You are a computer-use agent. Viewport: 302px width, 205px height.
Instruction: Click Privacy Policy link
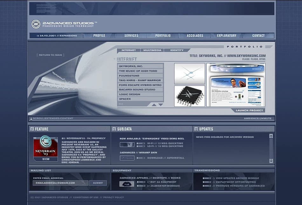[x=113, y=197]
